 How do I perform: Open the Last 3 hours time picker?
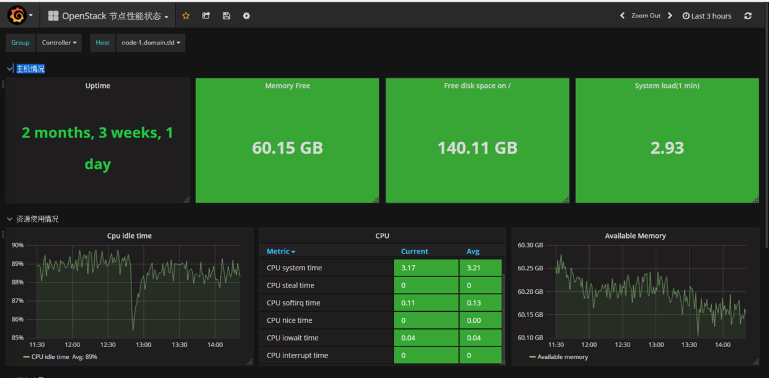point(707,16)
